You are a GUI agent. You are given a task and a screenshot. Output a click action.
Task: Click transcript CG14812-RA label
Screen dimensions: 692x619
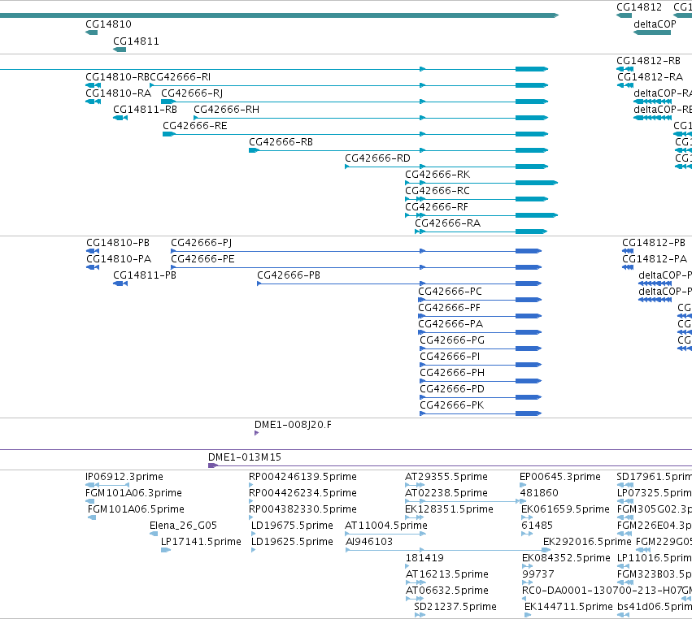(650, 77)
